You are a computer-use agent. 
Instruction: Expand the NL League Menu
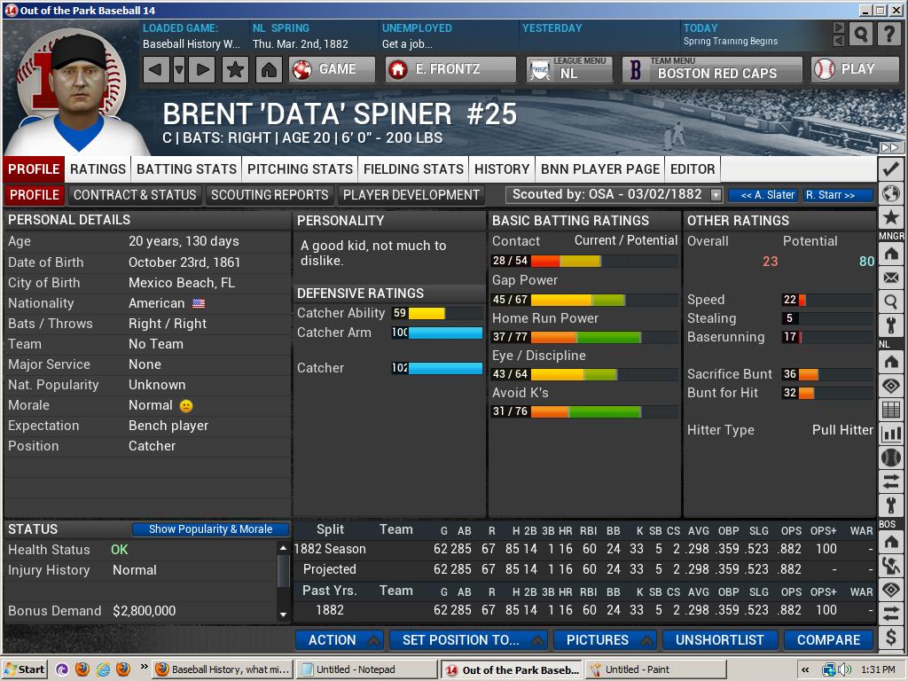click(568, 69)
